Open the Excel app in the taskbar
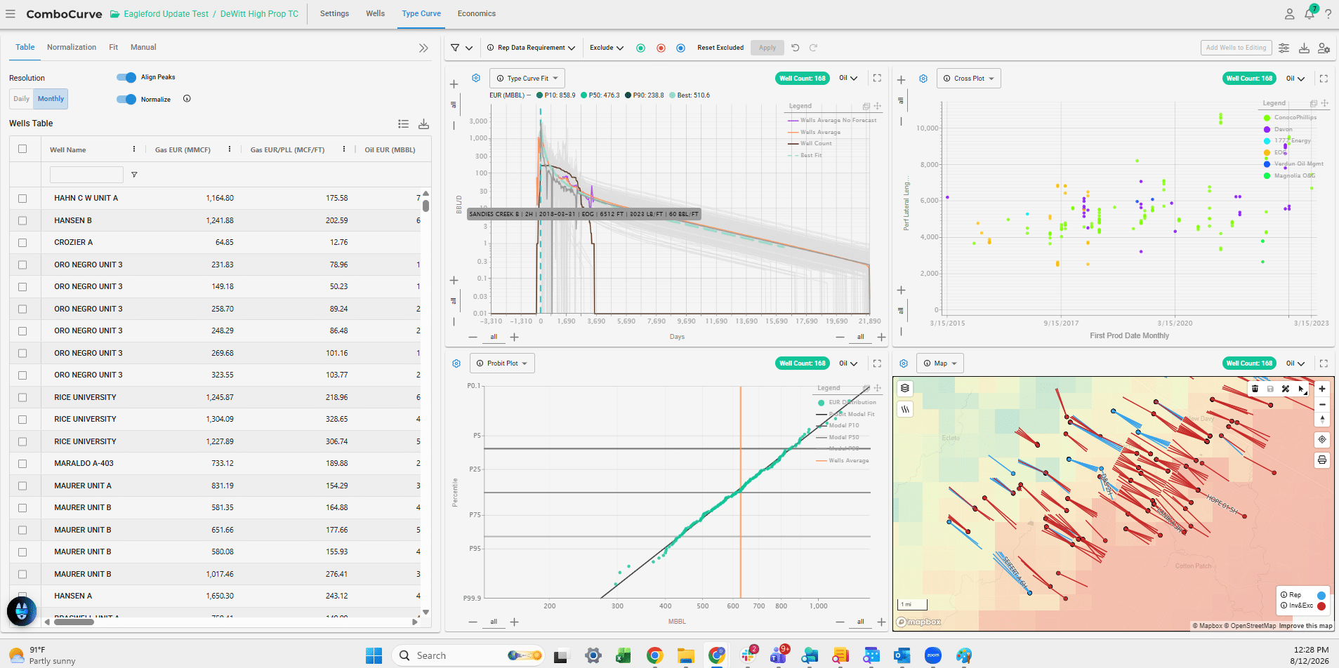 [x=623, y=656]
